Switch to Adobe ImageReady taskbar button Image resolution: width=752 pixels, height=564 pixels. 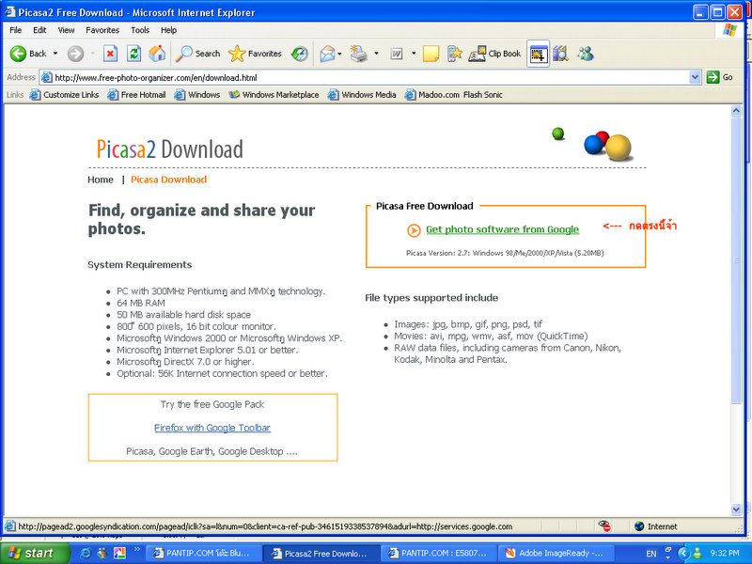pos(556,554)
